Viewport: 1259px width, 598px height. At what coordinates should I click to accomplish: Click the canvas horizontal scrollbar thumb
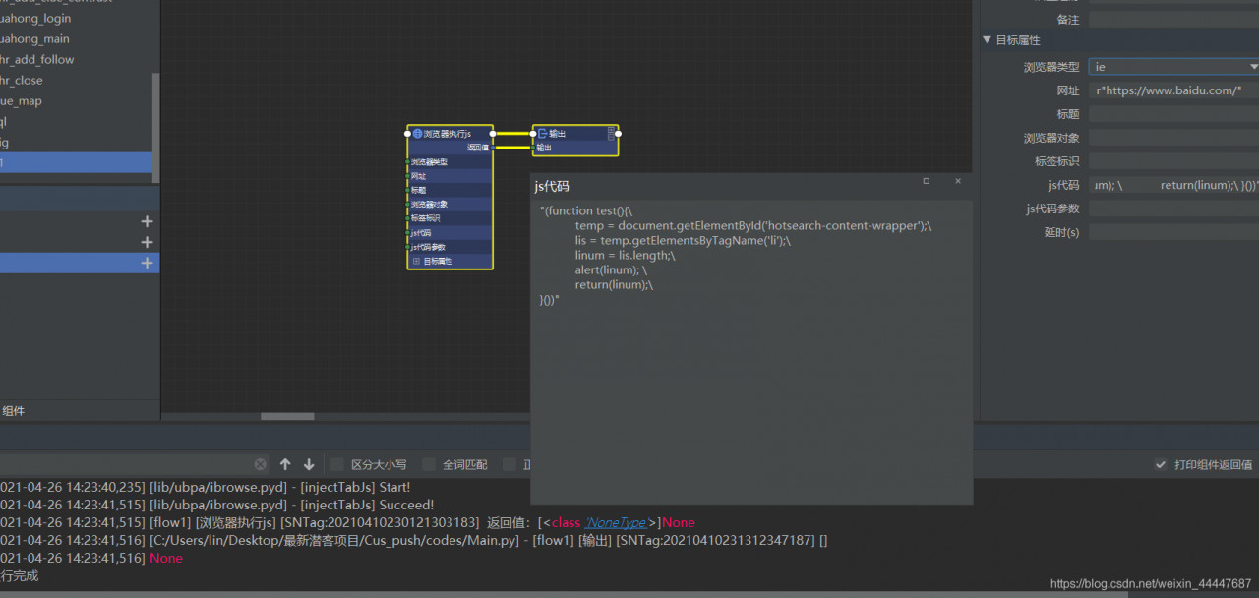[x=287, y=416]
